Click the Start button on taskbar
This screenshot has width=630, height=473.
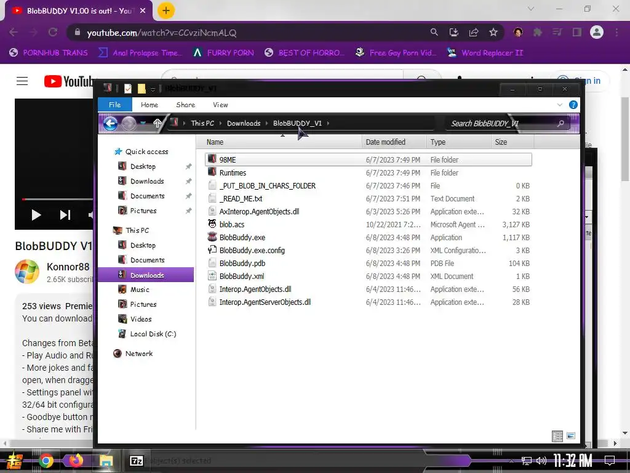click(15, 461)
